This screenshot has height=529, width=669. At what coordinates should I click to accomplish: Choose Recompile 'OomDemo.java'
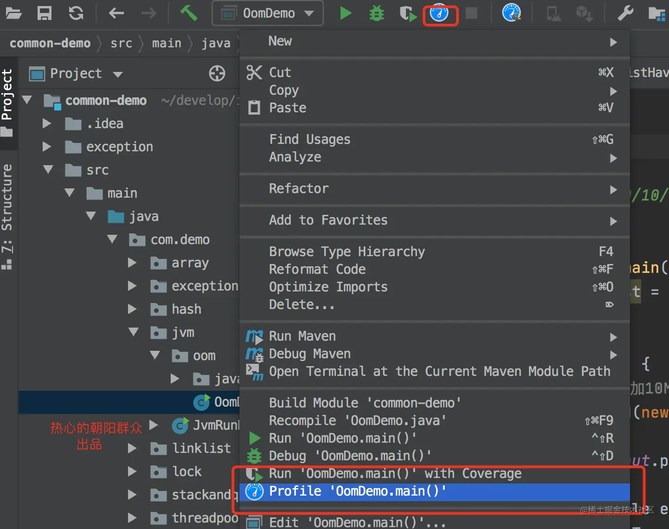tap(435, 420)
